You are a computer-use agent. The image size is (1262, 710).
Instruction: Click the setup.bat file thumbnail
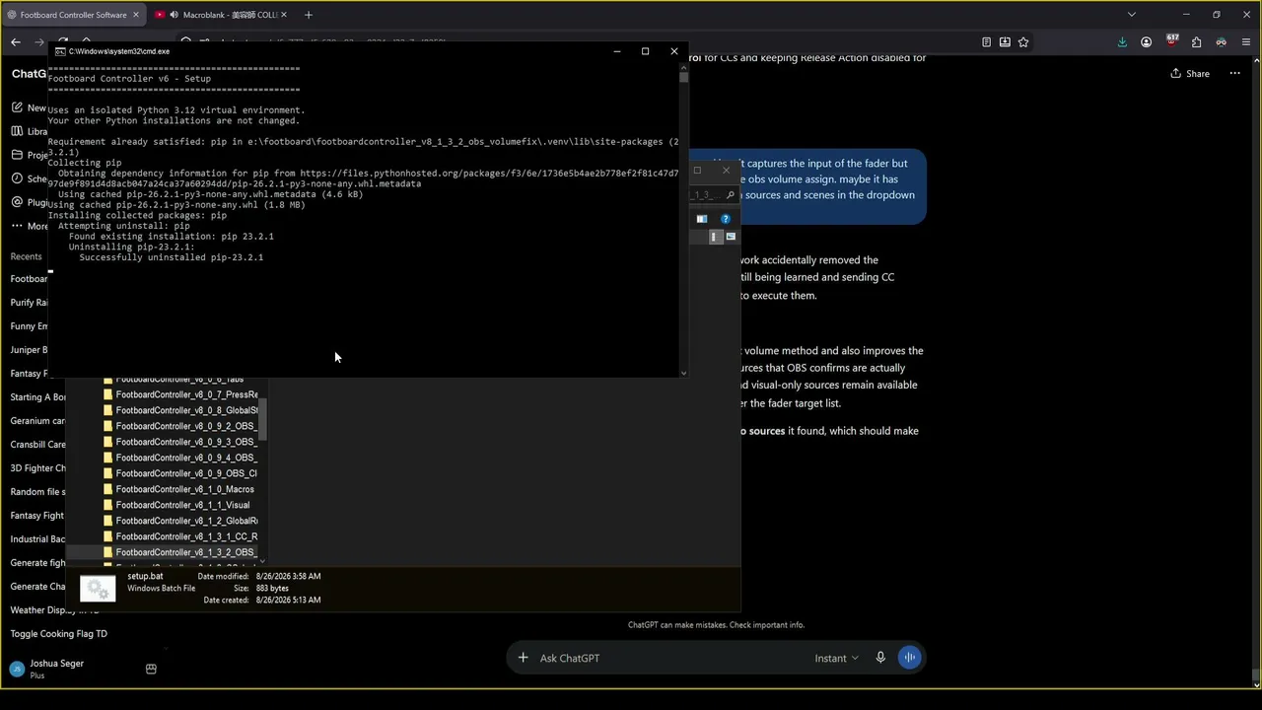(x=98, y=589)
